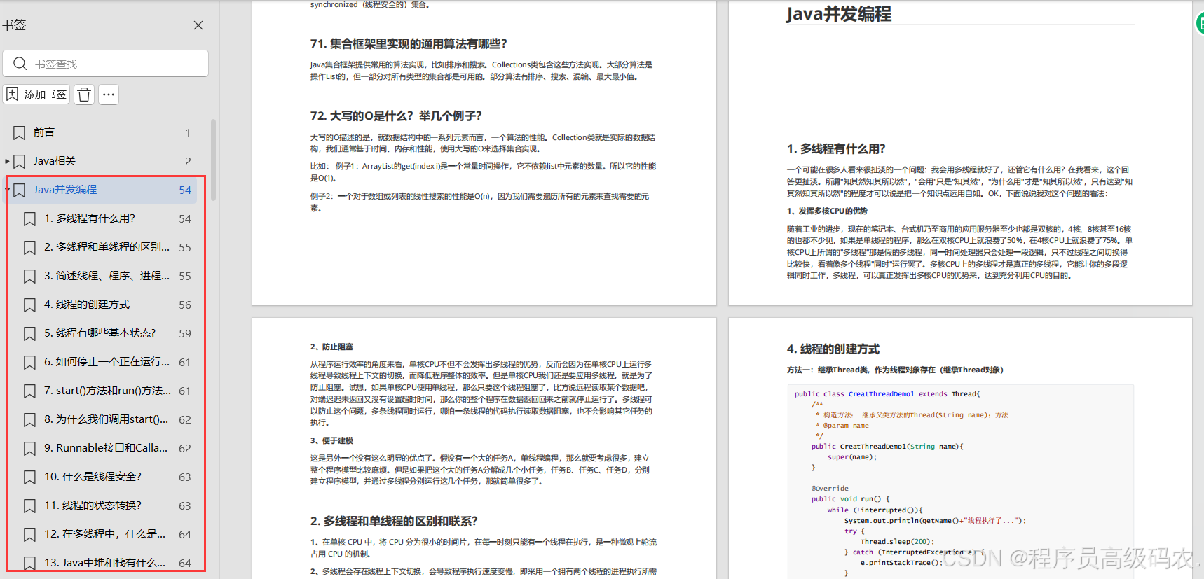The width and height of the screenshot is (1204, 579).
Task: Click heading 72. 大写的O是什么? 举几个例子?
Action: click(x=396, y=116)
